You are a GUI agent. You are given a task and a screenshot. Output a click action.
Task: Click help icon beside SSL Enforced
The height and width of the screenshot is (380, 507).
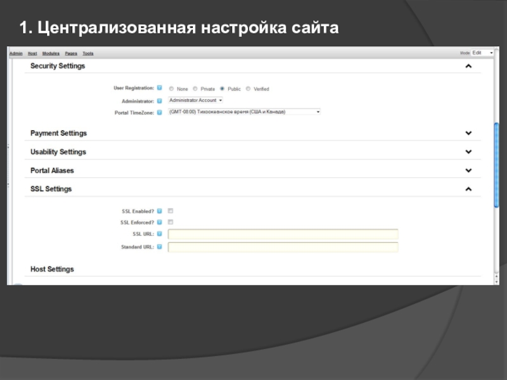point(160,222)
